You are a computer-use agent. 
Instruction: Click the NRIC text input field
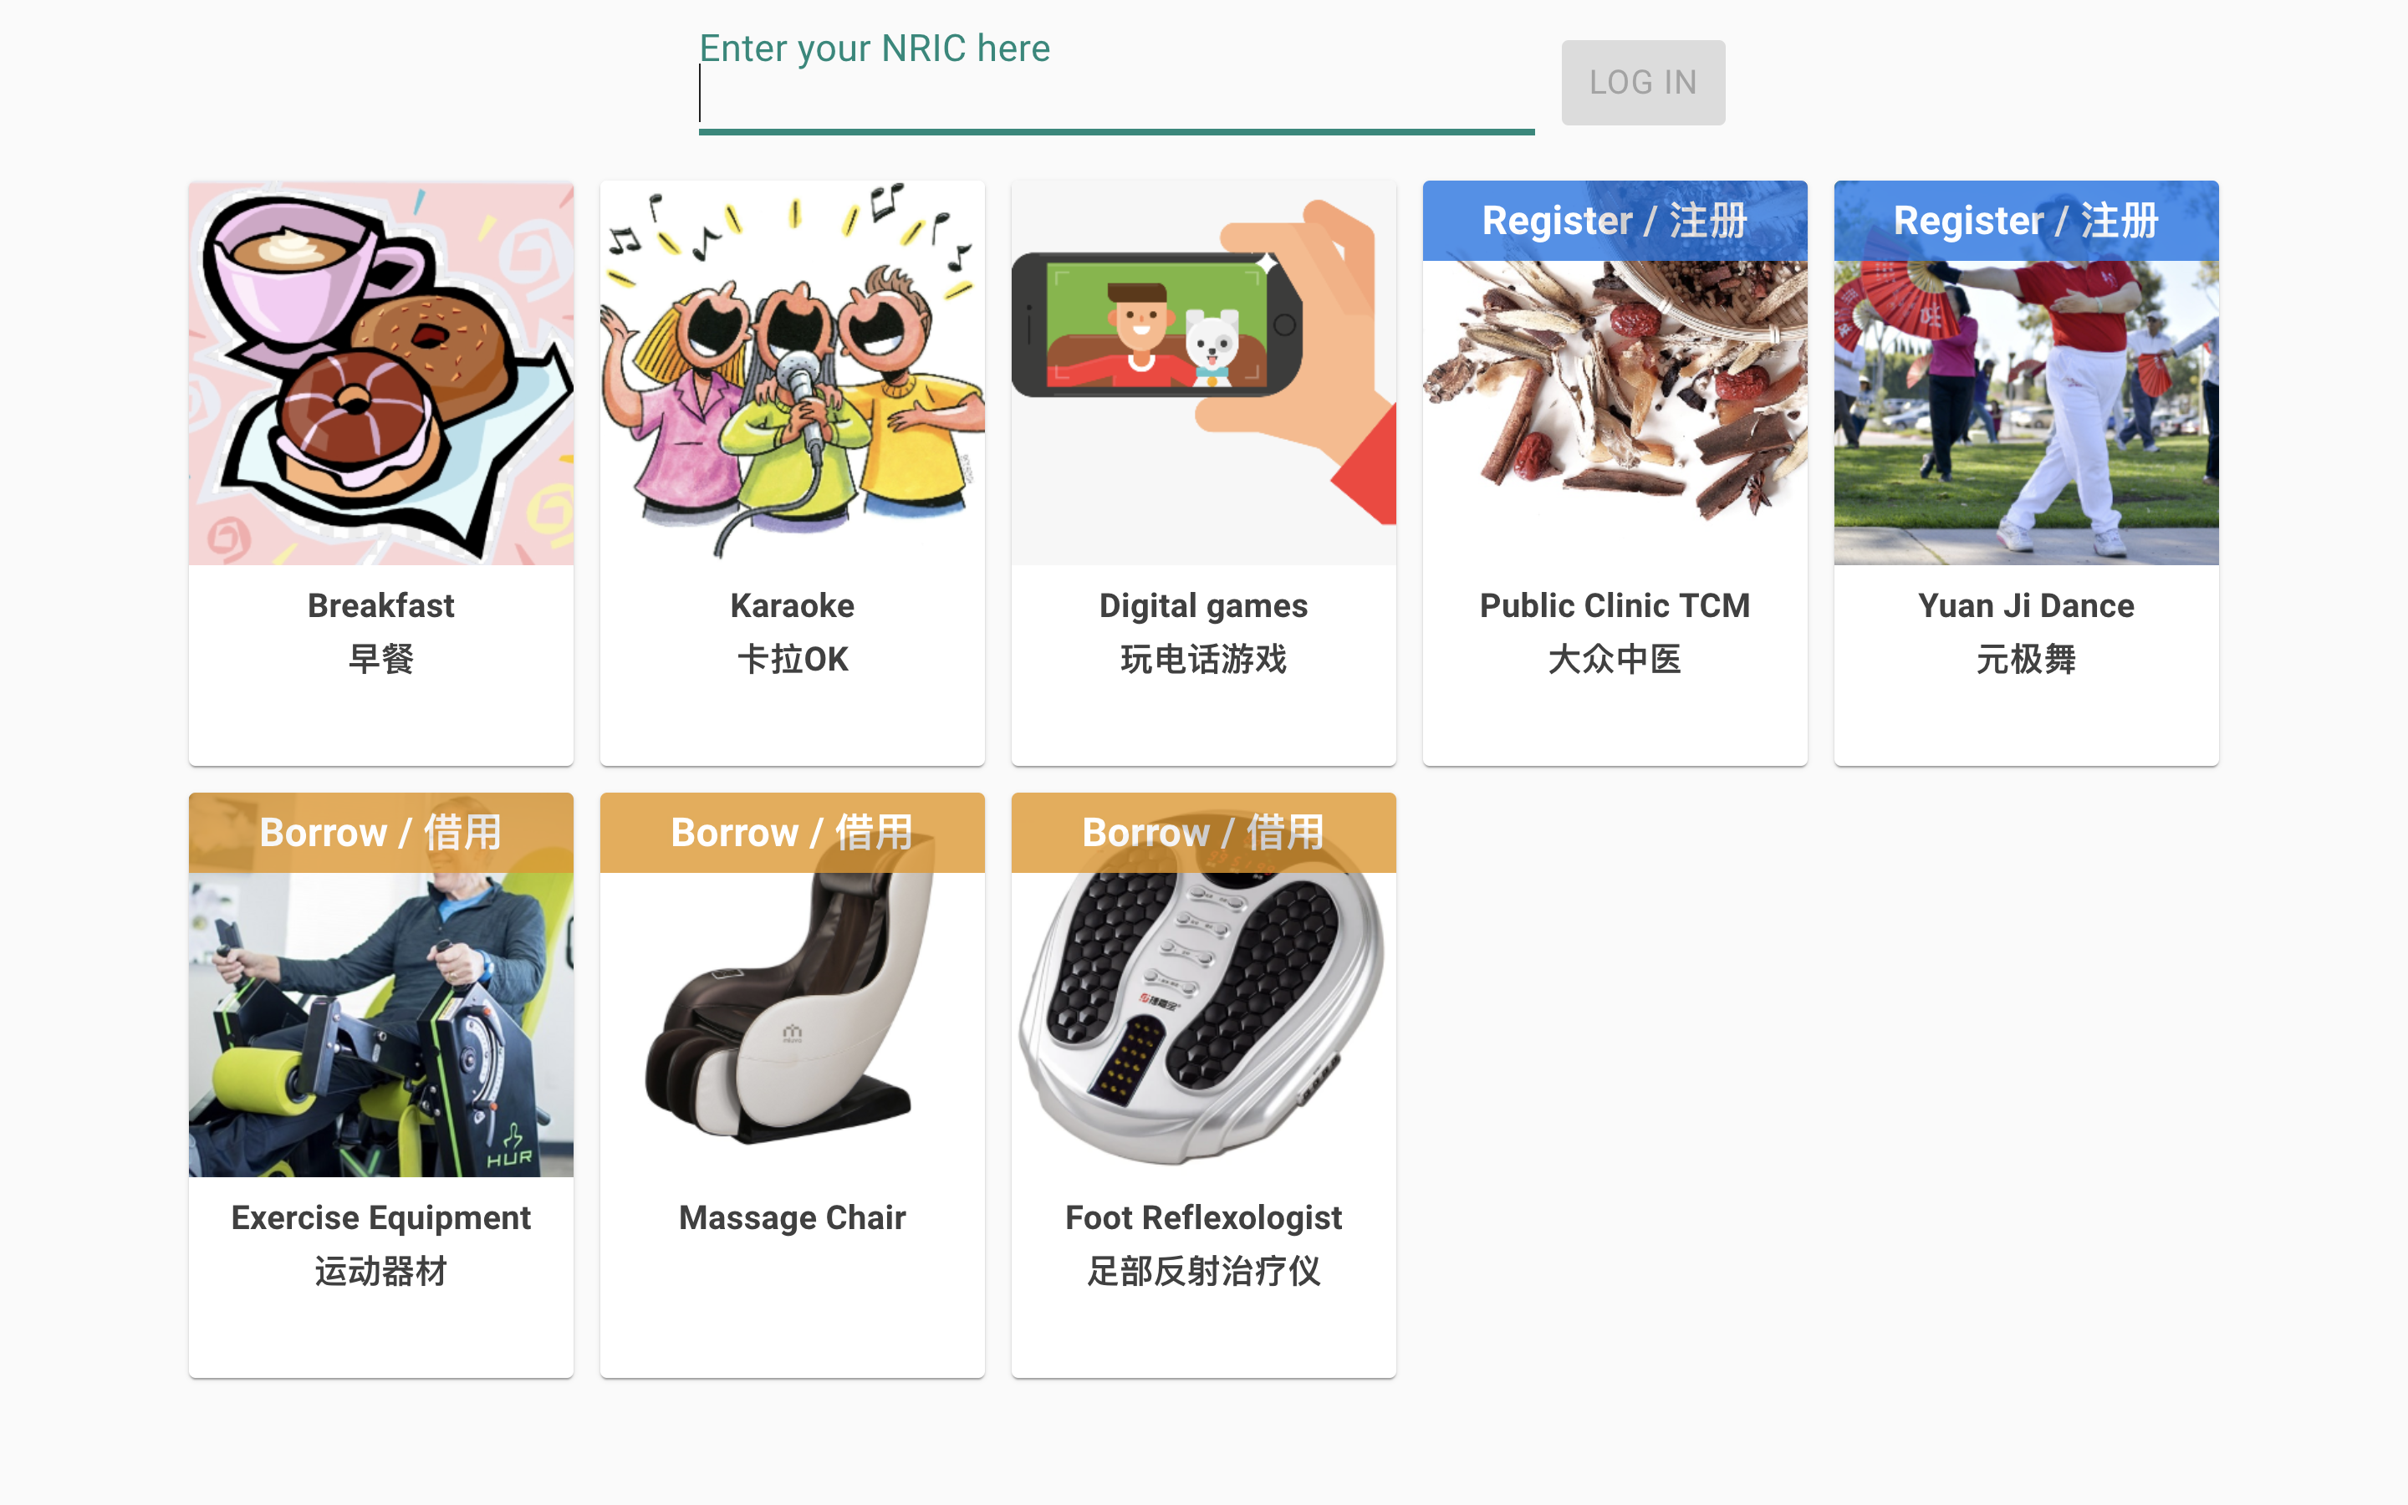(1115, 94)
